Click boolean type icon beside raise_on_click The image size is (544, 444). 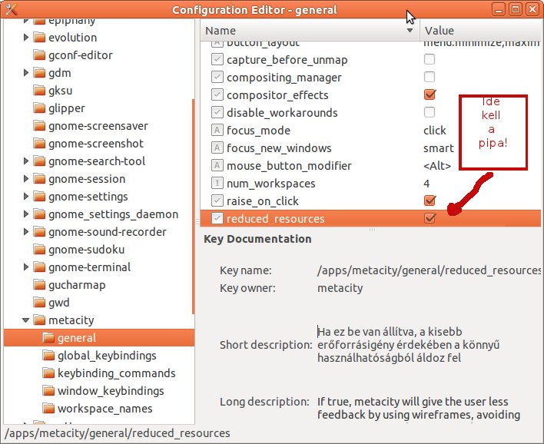pyautogui.click(x=217, y=200)
